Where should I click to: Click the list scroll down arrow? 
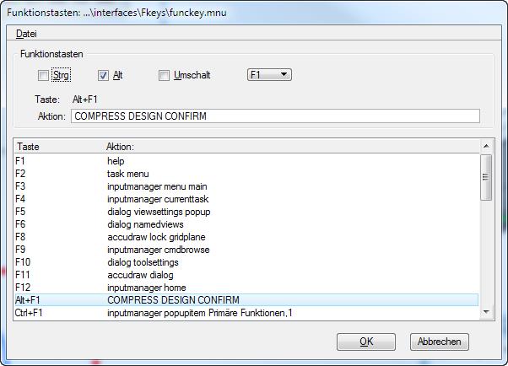(x=486, y=312)
